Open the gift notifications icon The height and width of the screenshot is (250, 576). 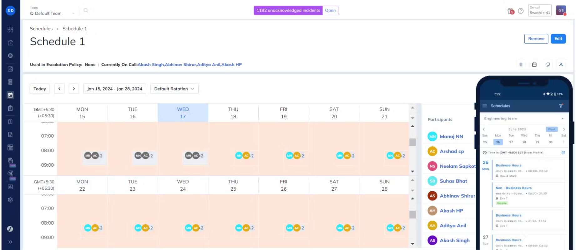(510, 11)
